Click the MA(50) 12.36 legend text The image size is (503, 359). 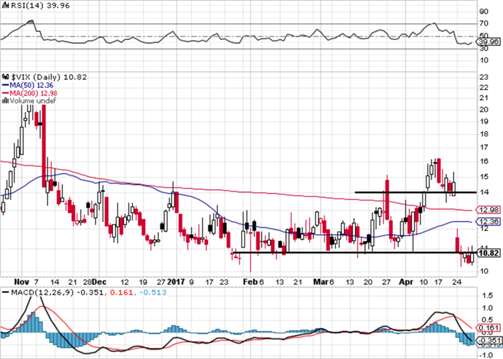click(x=30, y=85)
